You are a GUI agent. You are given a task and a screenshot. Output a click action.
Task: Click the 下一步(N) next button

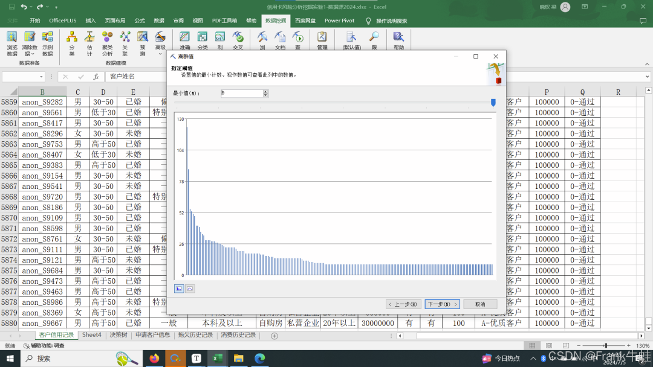click(x=442, y=304)
